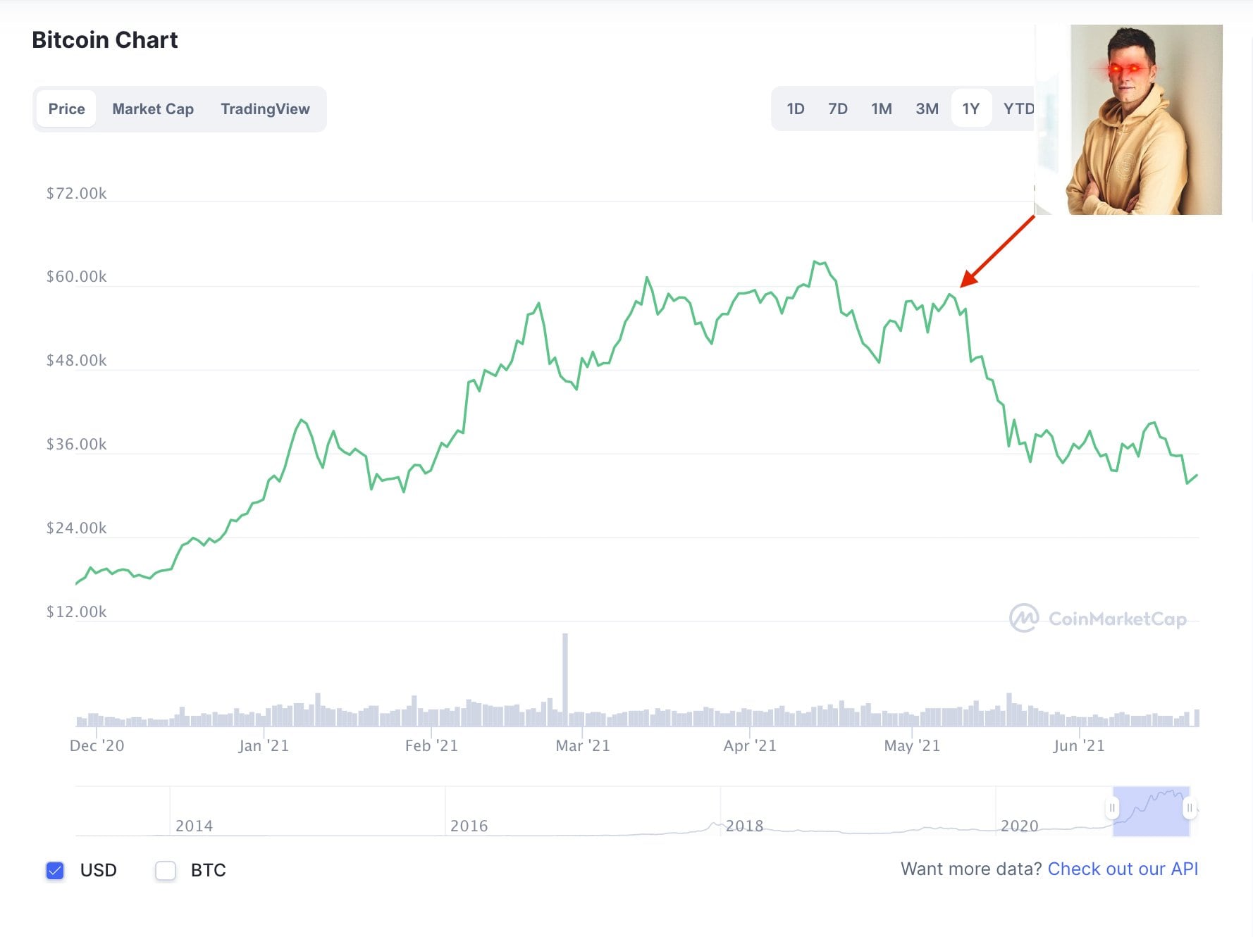Viewport: 1253px width, 937px height.
Task: Select the 7D time range
Action: [839, 108]
